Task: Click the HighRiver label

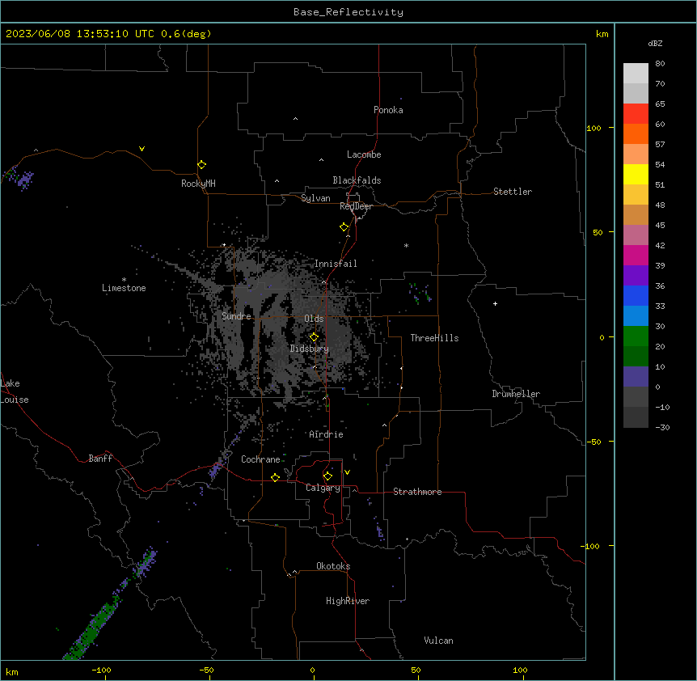Action: tap(348, 601)
